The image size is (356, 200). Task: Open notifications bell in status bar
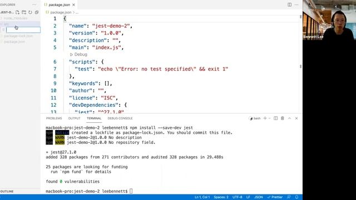point(296,197)
